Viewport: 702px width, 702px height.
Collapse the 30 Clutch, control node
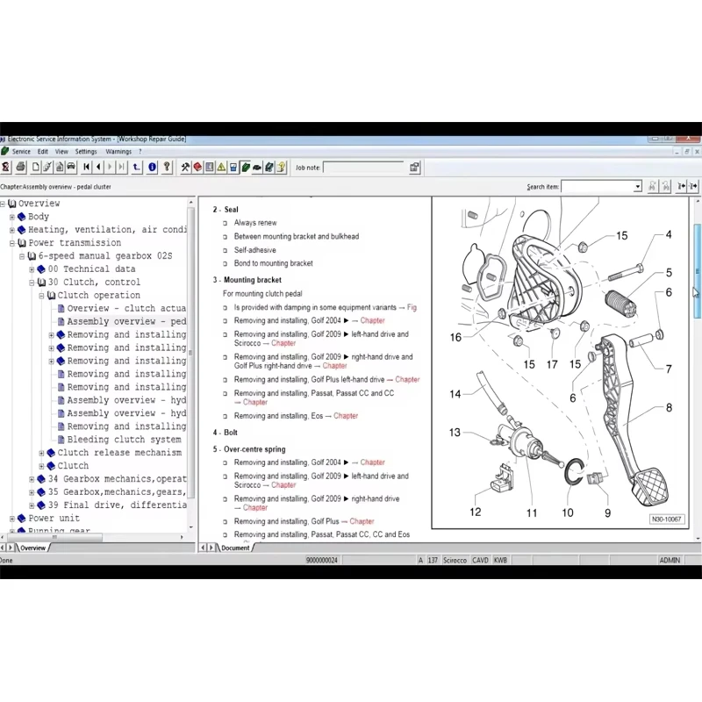(32, 283)
